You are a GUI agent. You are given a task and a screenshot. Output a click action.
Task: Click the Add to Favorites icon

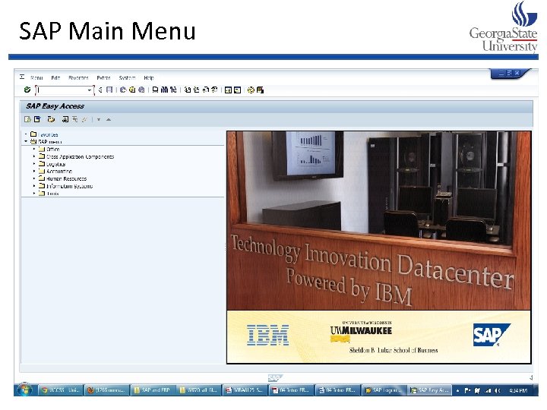65,119
